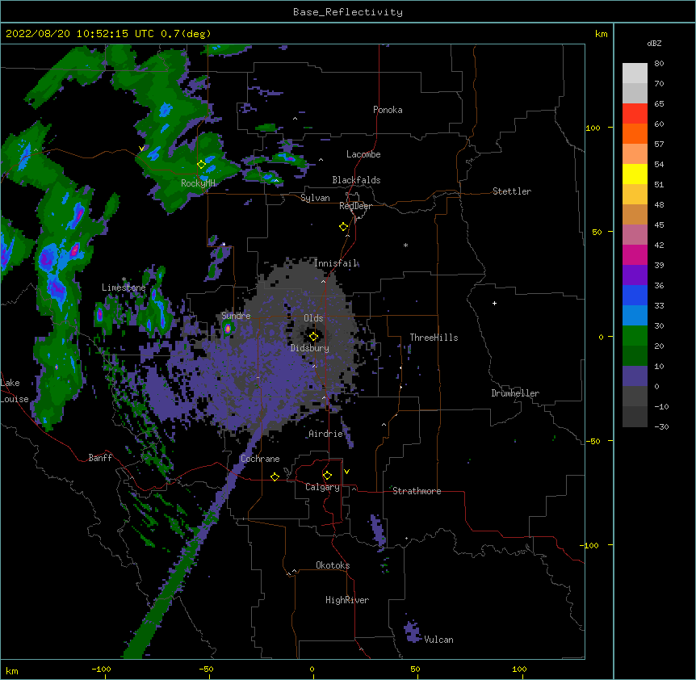Pick the blue 33–36 dBZ legend swatch
The image size is (696, 680).
pyautogui.click(x=635, y=295)
